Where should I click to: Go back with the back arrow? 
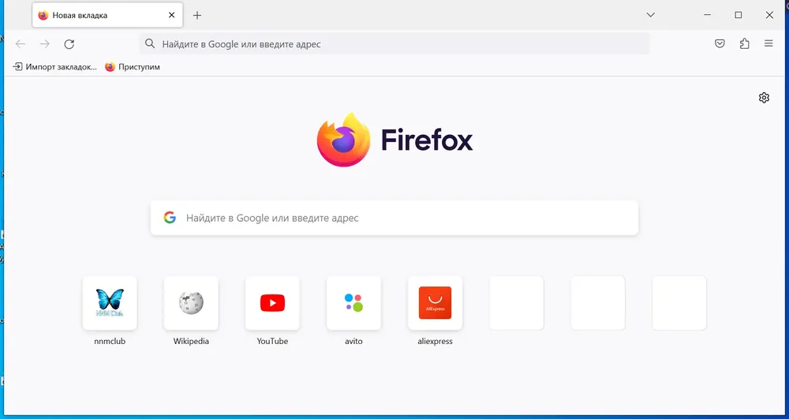[x=21, y=44]
